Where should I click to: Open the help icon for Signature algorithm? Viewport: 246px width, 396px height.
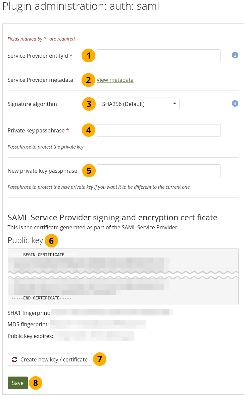click(x=235, y=104)
